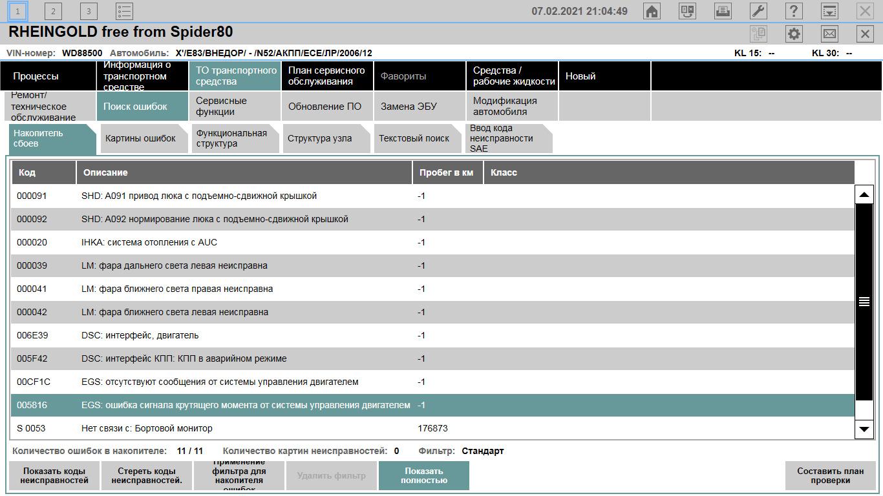Image resolution: width=883 pixels, height=496 pixels.
Task: Select ТО транспортного средства tab
Action: tap(235, 76)
